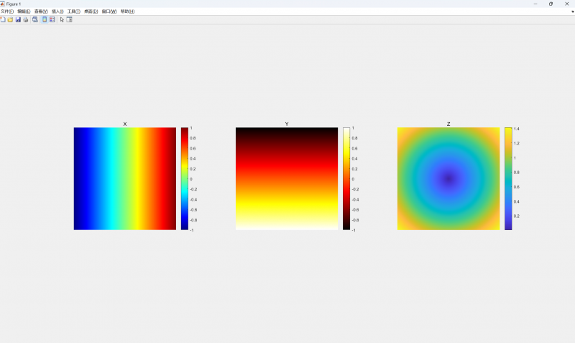The height and width of the screenshot is (343, 575).
Task: Click the colorbar next to the Z plot
Action: point(508,178)
